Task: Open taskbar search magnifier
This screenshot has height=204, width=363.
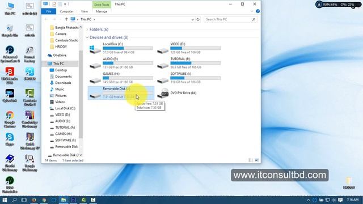Action: pos(14,200)
